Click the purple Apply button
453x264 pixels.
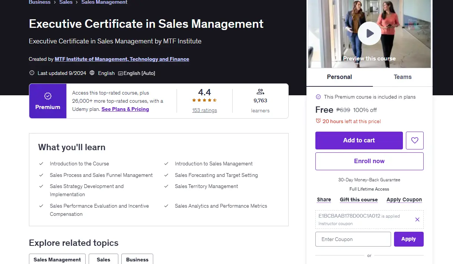408,239
